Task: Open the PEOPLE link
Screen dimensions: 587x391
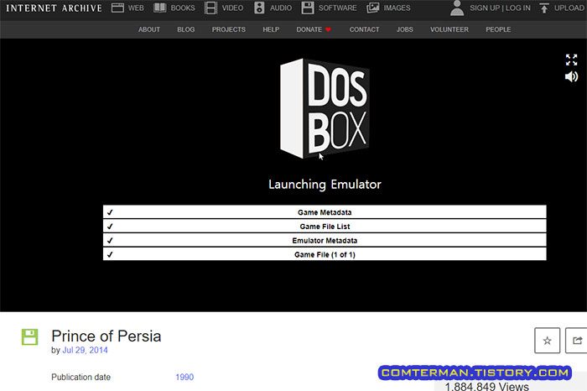Action: (x=498, y=29)
